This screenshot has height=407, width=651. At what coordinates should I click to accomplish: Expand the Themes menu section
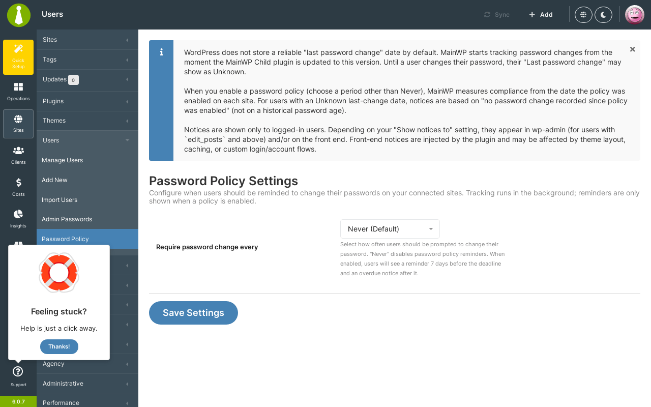tap(87, 121)
